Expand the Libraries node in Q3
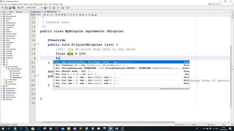 tap(4, 82)
